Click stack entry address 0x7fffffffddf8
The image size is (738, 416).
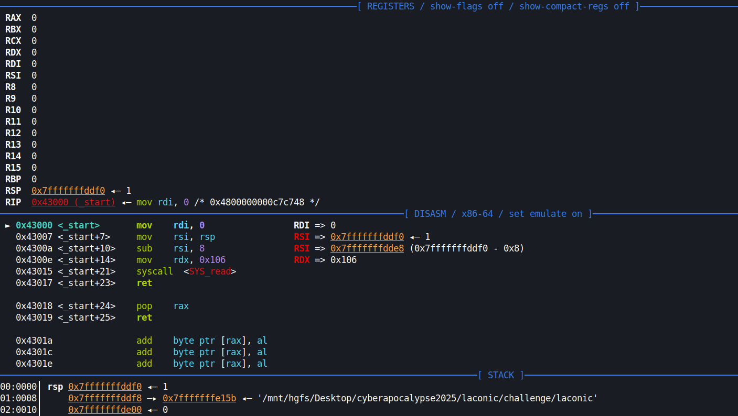pyautogui.click(x=105, y=398)
